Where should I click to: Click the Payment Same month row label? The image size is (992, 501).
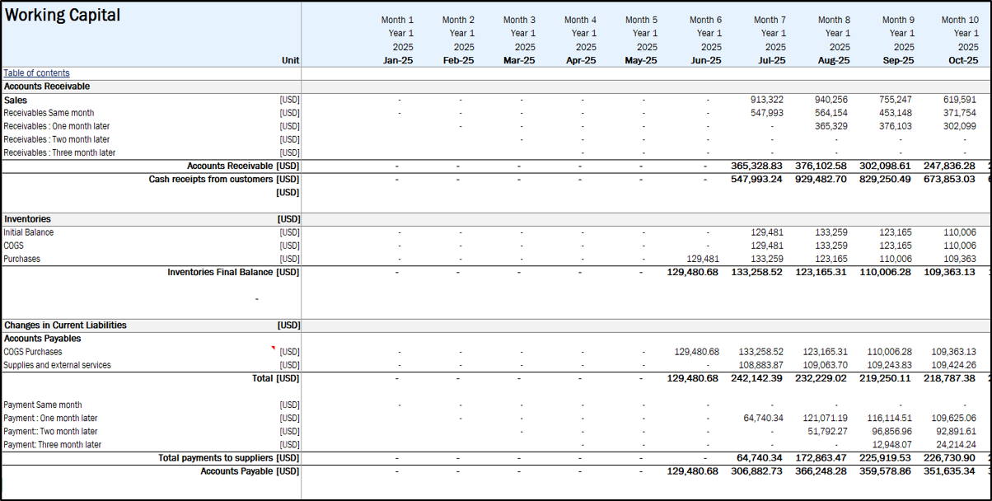coord(43,405)
